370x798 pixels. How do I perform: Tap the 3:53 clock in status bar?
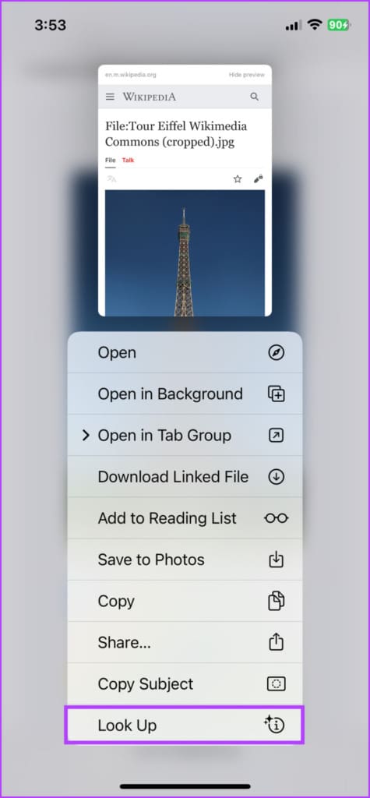tap(50, 25)
